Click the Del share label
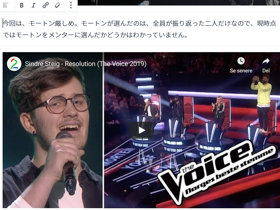280x210 pixels. coord(266,71)
